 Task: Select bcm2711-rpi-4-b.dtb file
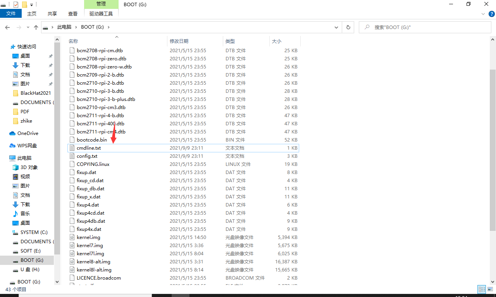(x=100, y=116)
